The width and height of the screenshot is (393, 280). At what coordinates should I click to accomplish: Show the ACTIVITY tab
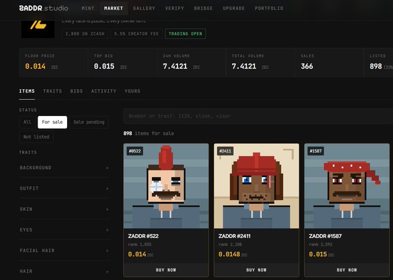tap(104, 91)
